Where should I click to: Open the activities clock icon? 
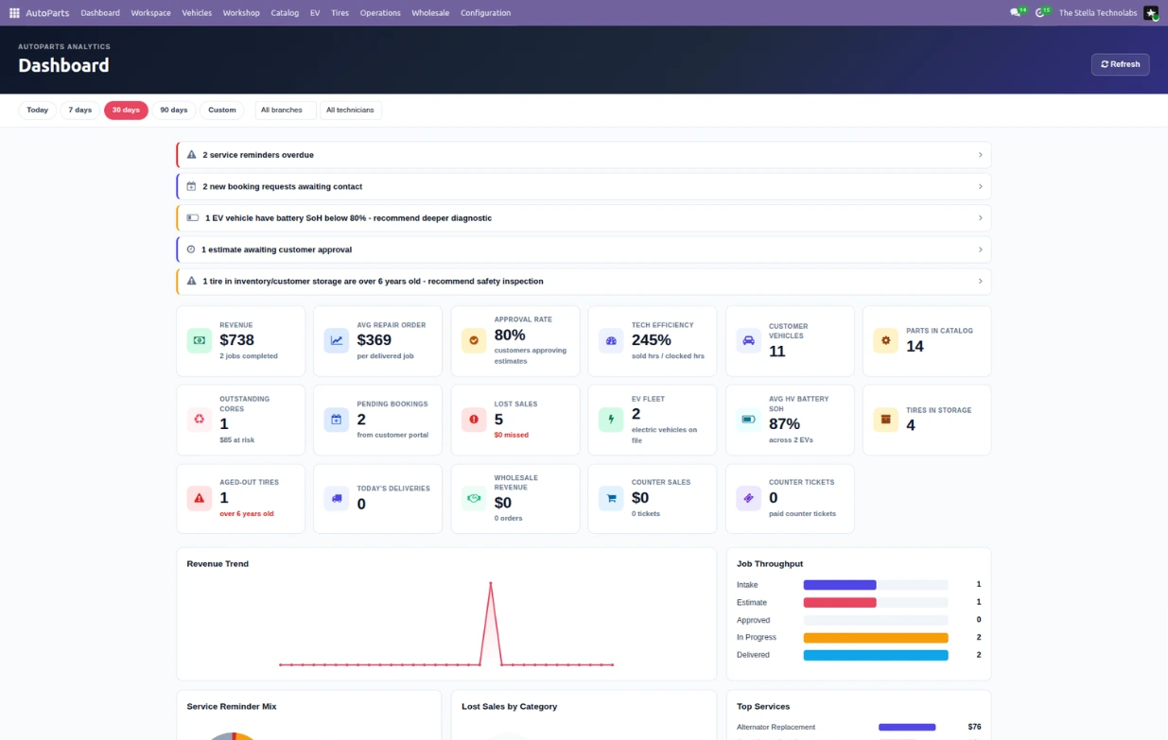1041,12
